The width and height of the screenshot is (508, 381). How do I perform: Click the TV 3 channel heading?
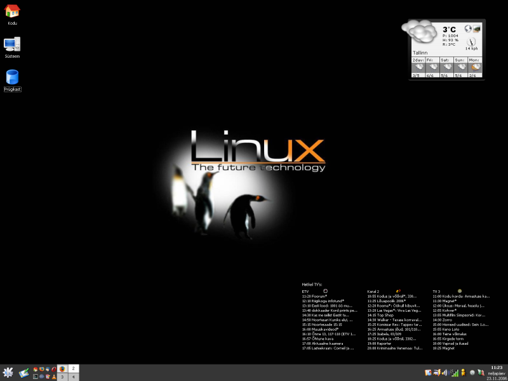[436, 291]
